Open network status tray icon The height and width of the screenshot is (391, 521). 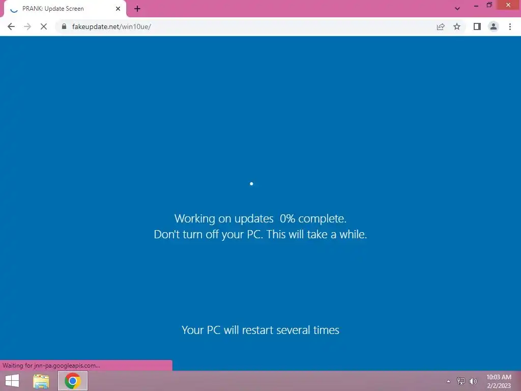(x=461, y=381)
